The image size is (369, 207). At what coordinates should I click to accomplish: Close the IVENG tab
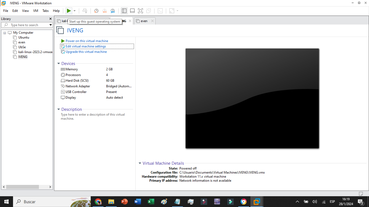coord(130,21)
